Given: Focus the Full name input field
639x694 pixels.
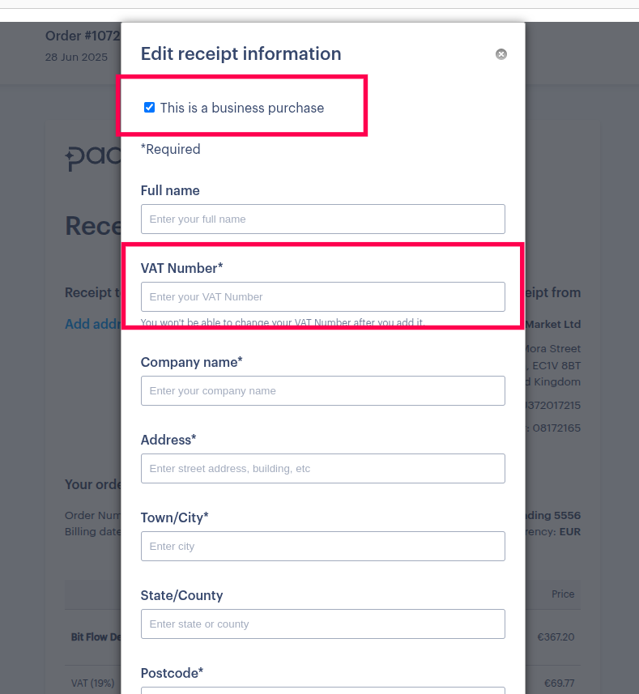Looking at the screenshot, I should click(x=322, y=219).
